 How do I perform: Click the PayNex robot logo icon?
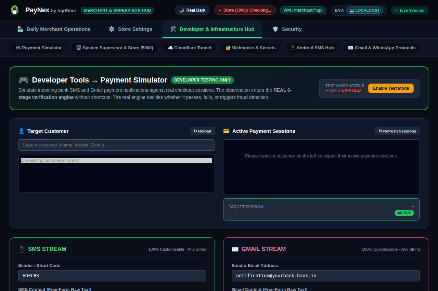click(x=14, y=10)
